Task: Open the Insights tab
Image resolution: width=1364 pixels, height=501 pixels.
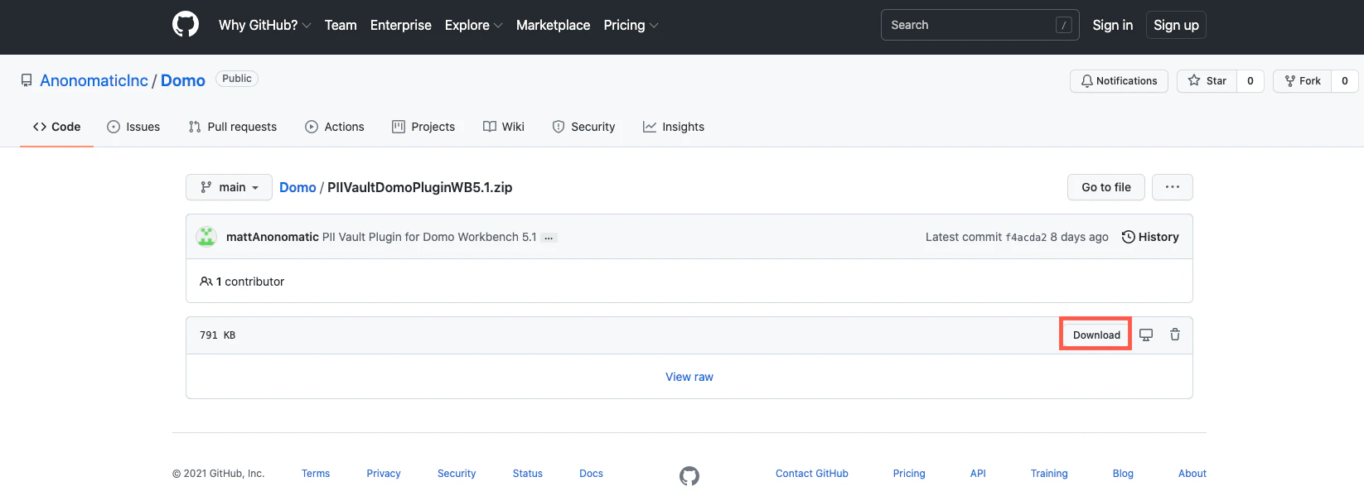Action: coord(674,127)
